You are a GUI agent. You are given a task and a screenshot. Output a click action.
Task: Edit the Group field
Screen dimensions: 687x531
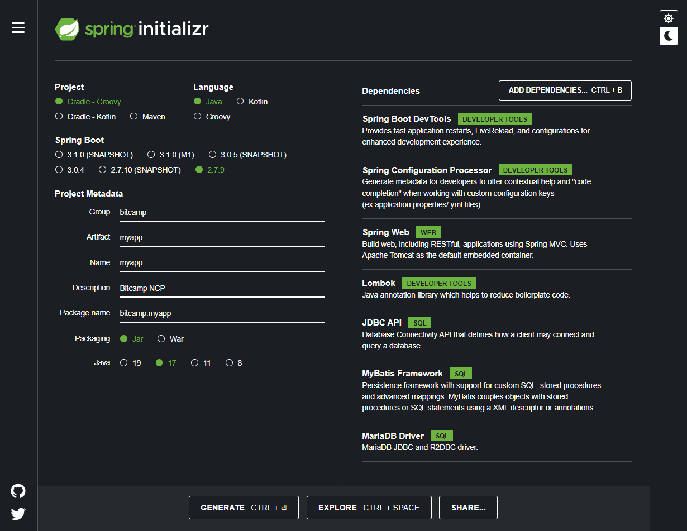pos(222,212)
